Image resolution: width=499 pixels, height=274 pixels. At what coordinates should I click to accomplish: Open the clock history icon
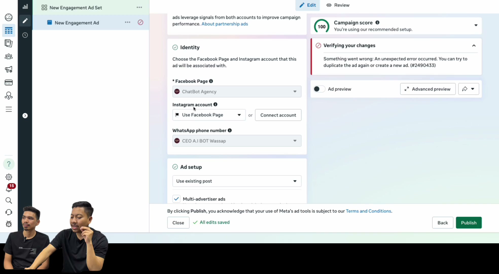[x=25, y=35]
